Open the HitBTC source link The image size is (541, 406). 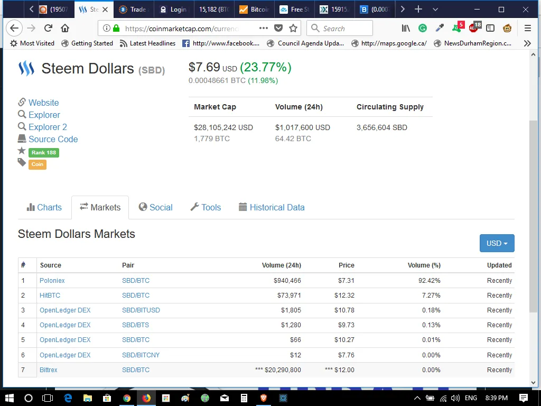[x=50, y=296]
